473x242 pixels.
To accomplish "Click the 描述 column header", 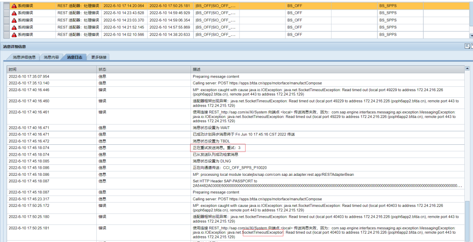I will click(x=327, y=70).
